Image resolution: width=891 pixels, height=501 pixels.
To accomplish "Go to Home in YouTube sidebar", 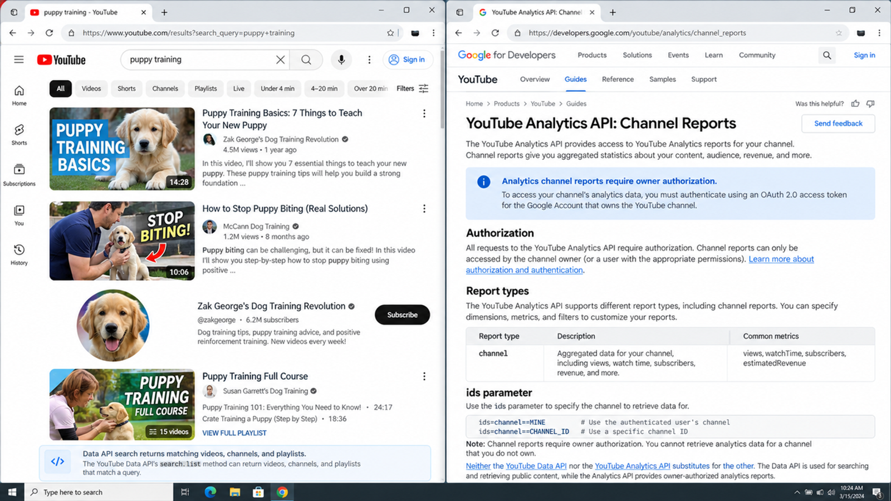I will coord(19,95).
